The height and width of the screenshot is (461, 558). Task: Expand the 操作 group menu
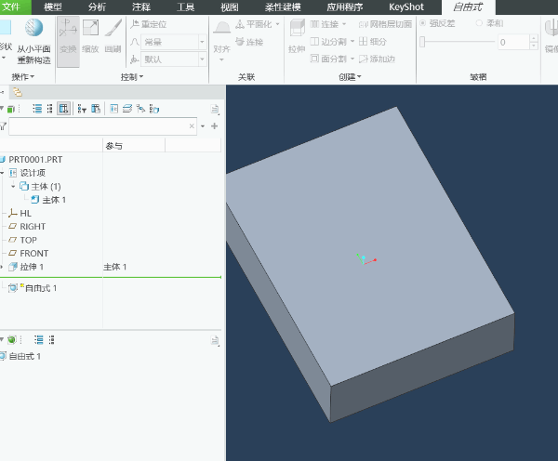[22, 77]
